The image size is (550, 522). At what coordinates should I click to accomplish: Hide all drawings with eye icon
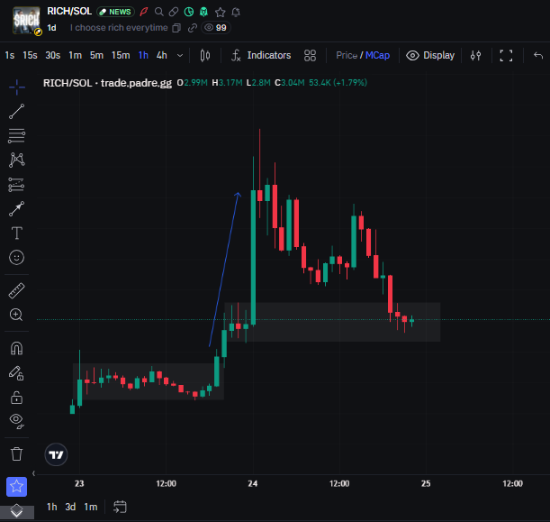pyautogui.click(x=16, y=421)
